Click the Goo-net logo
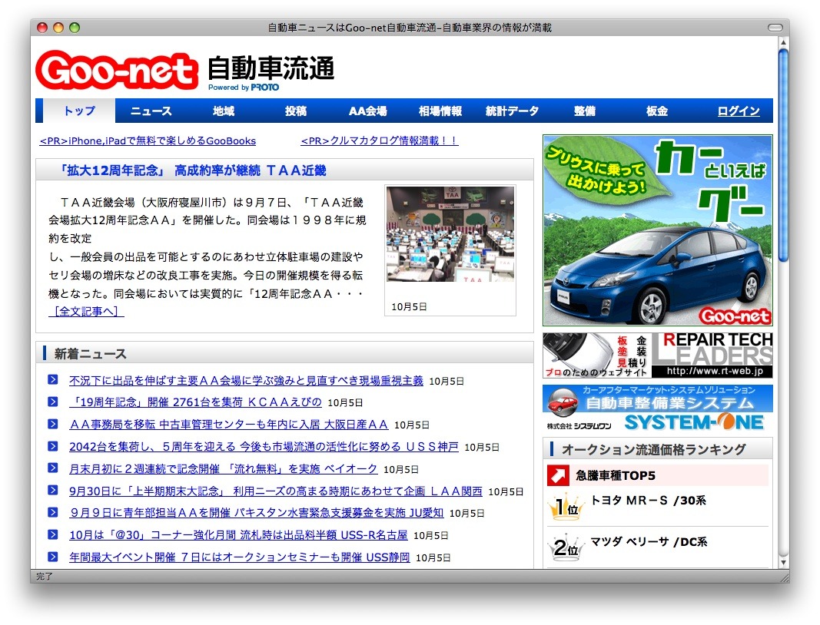The image size is (820, 625). coord(117,70)
